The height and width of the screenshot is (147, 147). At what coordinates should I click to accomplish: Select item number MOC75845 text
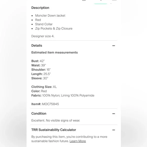click(45, 104)
